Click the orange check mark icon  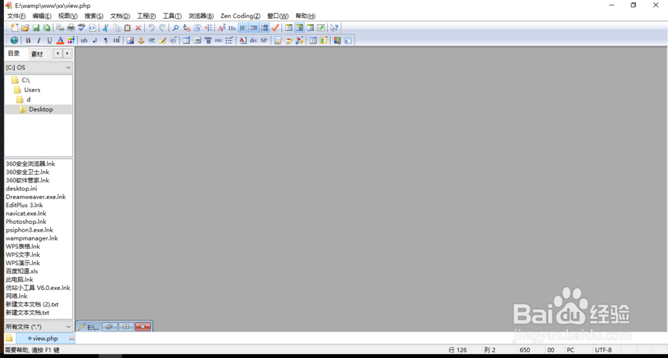click(275, 28)
